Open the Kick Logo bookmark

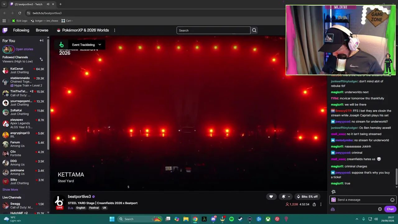(20, 21)
